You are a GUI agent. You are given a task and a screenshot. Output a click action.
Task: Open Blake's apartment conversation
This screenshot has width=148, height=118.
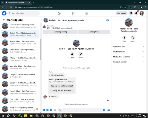click(x=20, y=109)
